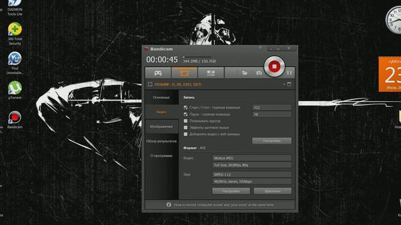This screenshot has height=225, width=401.
Task: Select the HDMI device recording mode icon
Action: pos(211,73)
